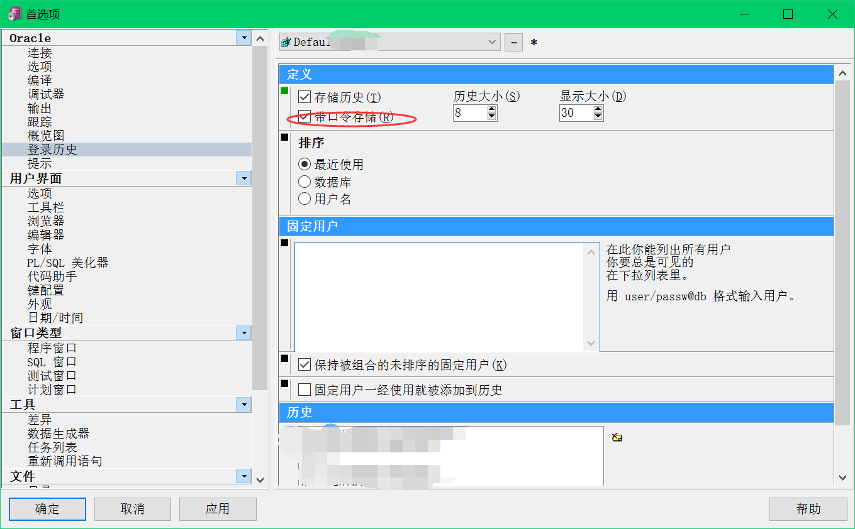Open the 编译 preferences page
The image size is (855, 529).
[x=40, y=80]
